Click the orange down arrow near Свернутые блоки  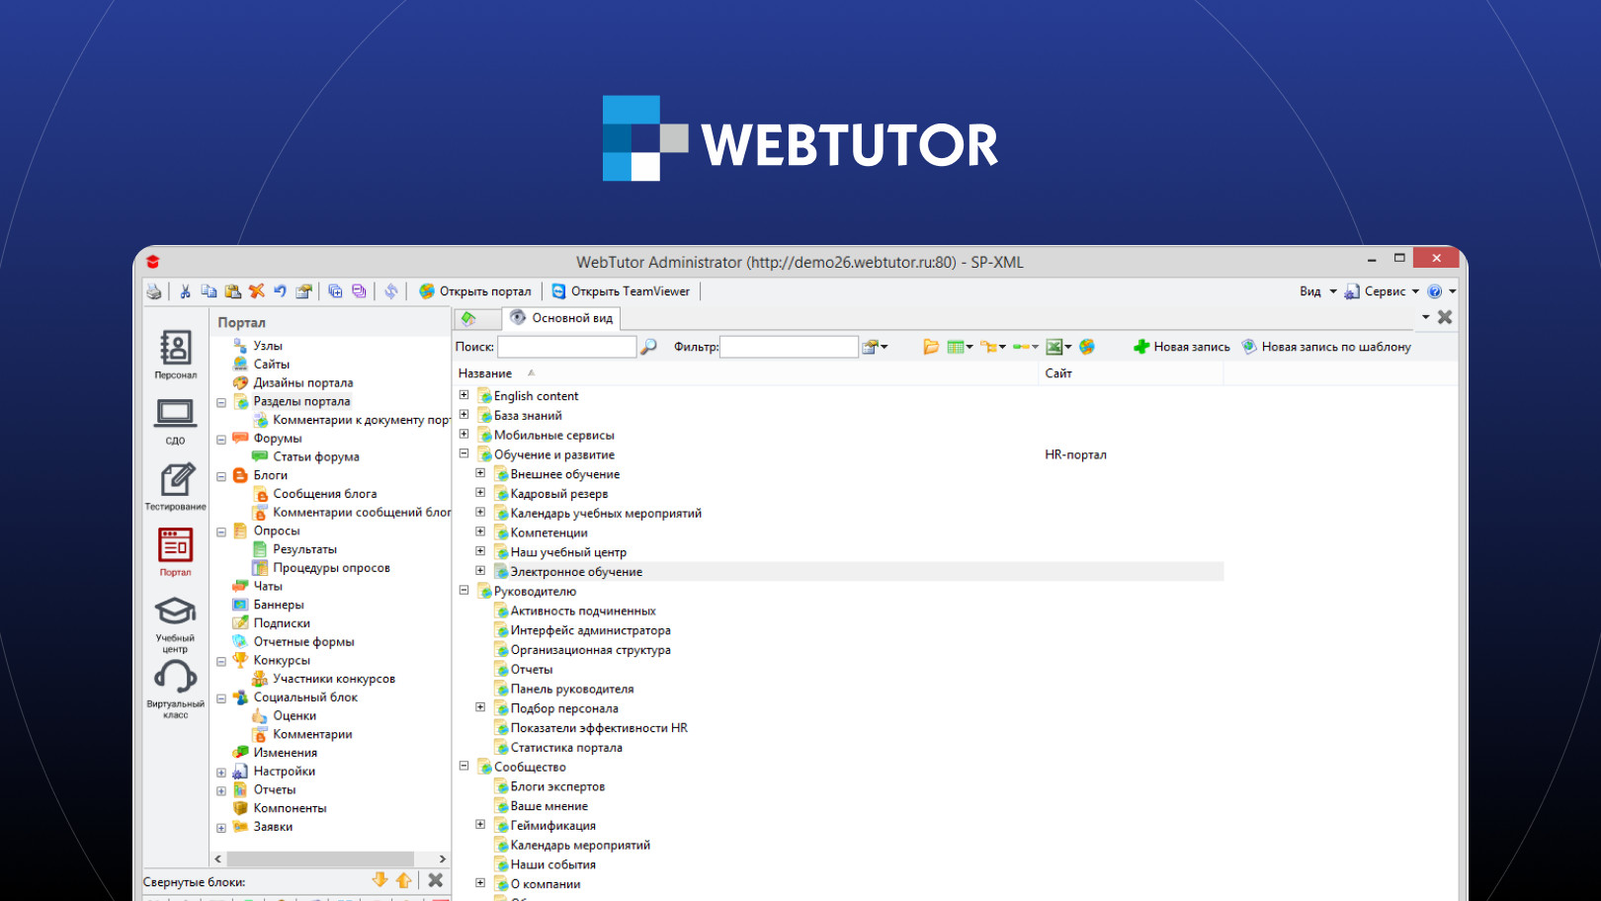379,880
